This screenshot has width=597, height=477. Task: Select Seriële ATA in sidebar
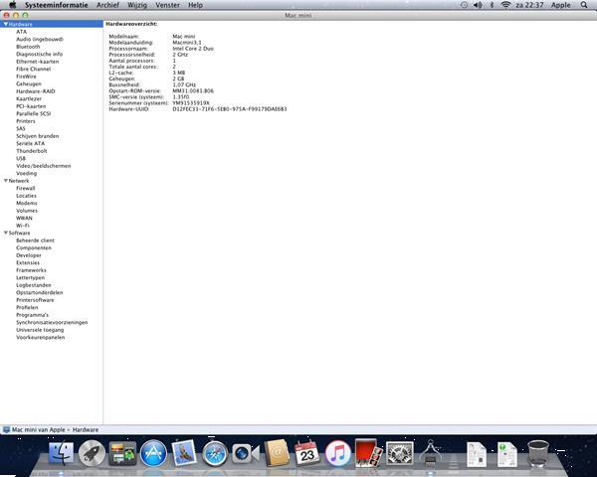point(30,143)
